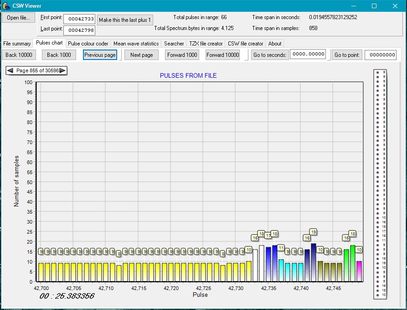Click the pulse list strip on right
Viewport: 407px width, 310px height.
click(x=380, y=184)
